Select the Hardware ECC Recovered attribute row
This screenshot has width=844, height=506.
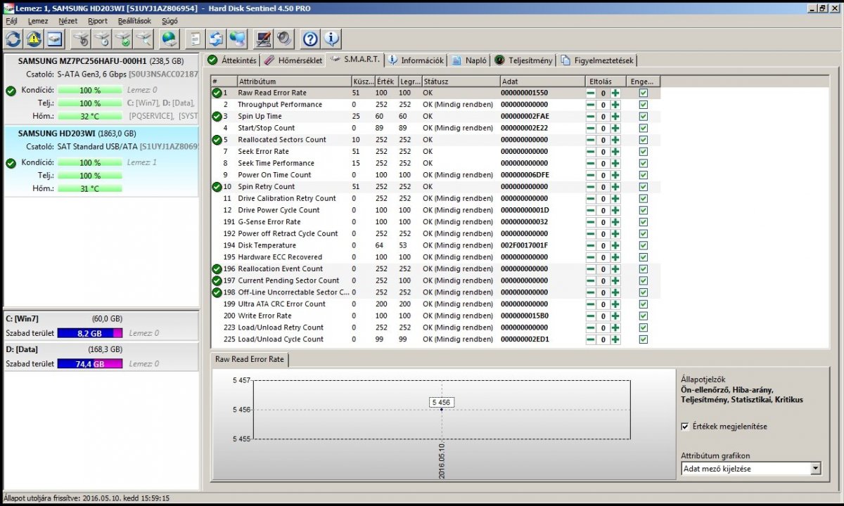pos(435,257)
